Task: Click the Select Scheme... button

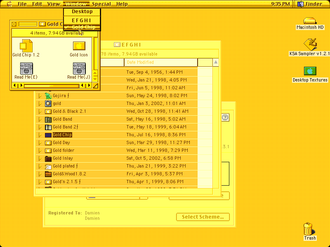Action: 203,217
